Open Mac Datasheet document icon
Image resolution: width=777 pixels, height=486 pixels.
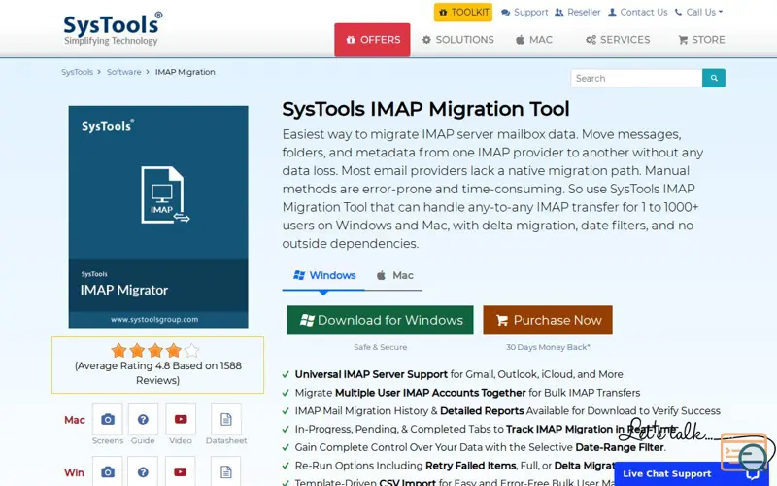click(x=226, y=420)
